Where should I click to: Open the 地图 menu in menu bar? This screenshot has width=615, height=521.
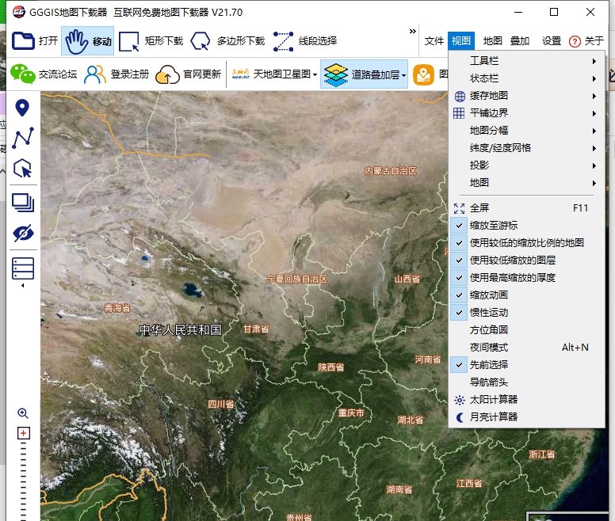493,41
